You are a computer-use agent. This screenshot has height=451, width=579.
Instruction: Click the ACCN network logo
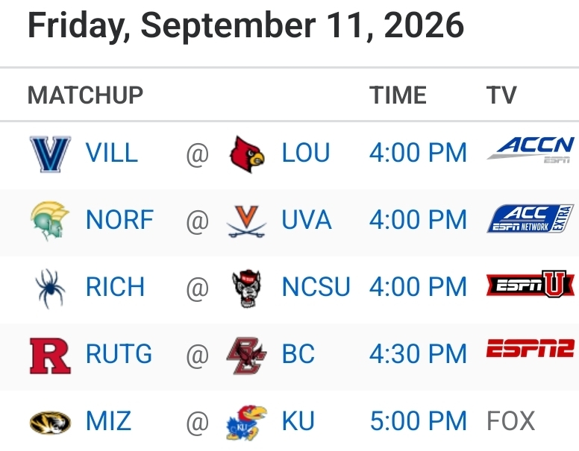(531, 150)
